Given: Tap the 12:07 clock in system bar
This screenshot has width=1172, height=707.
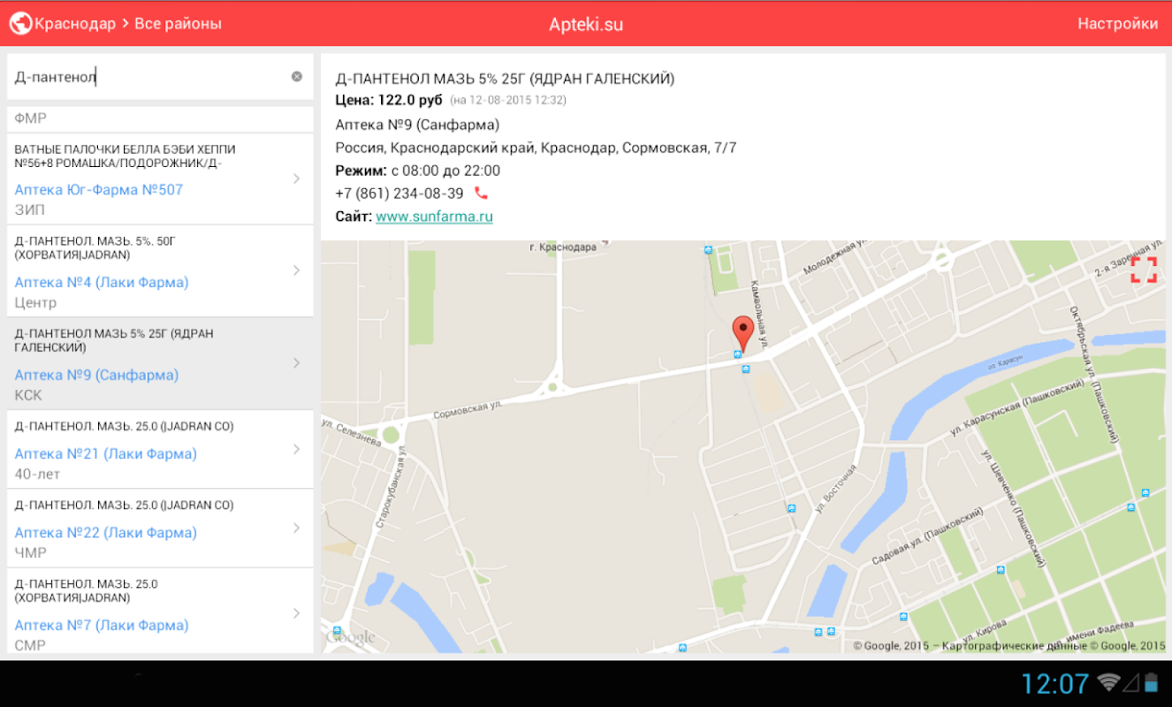Looking at the screenshot, I should tap(1054, 683).
